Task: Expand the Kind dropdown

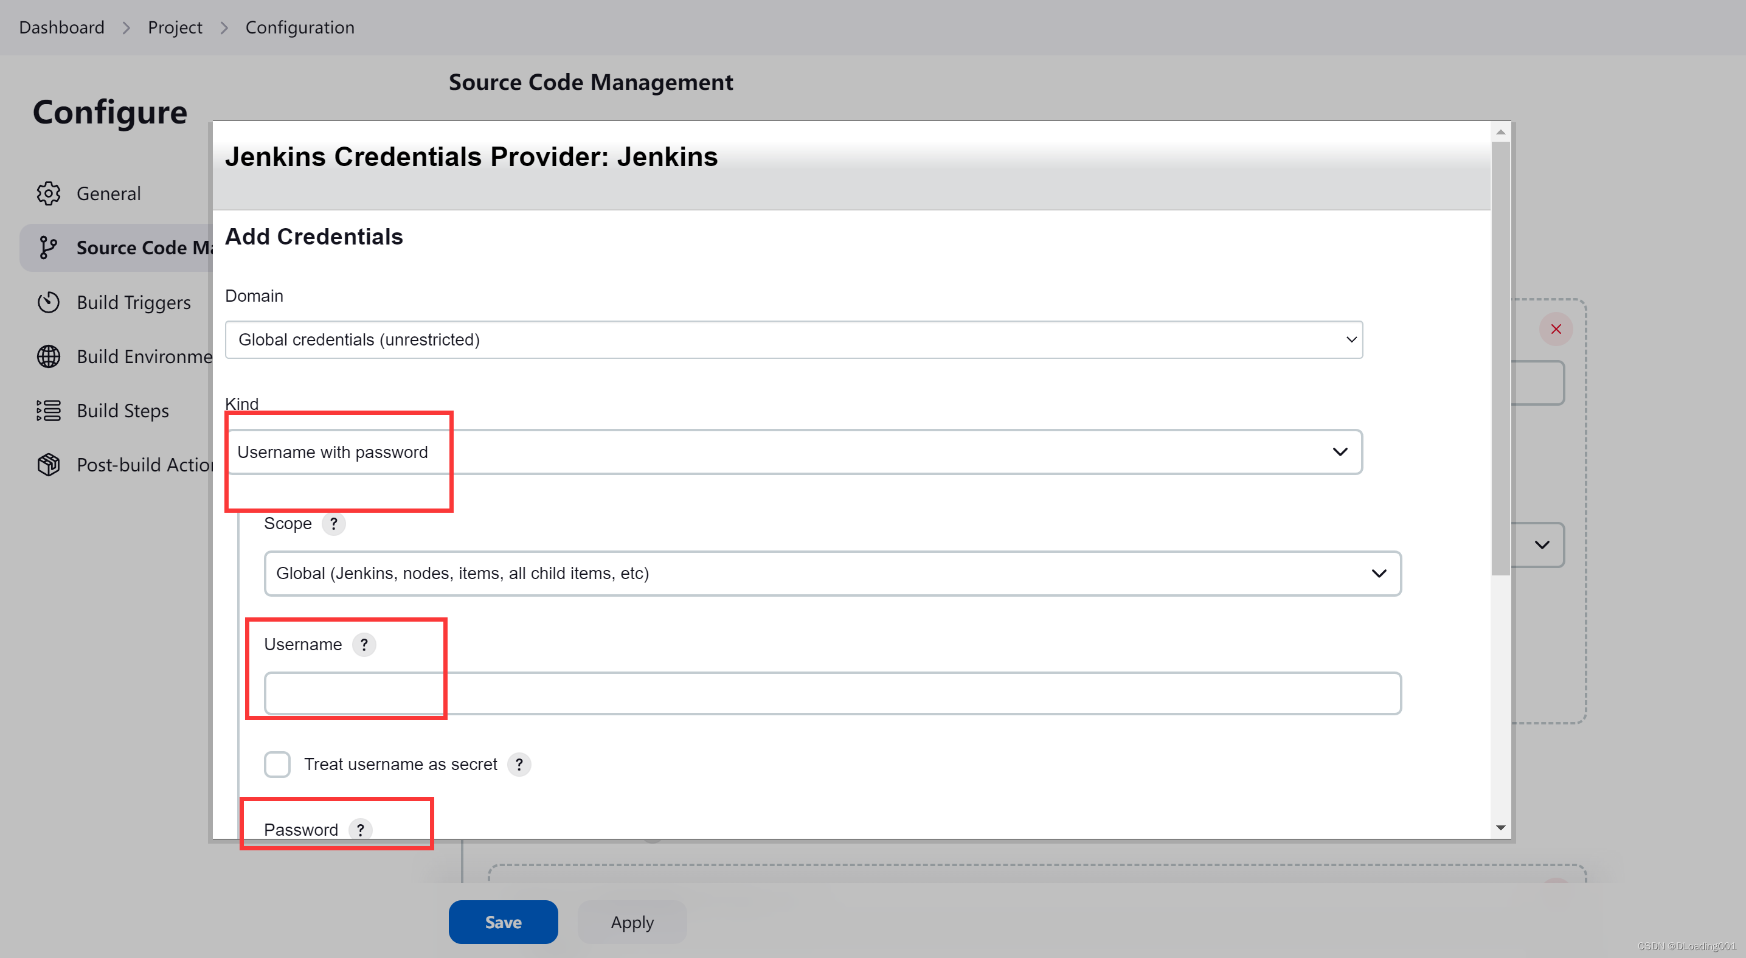Action: point(793,452)
